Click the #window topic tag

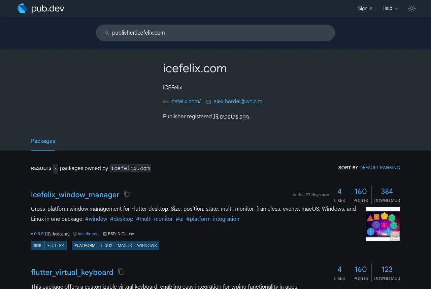(96, 219)
